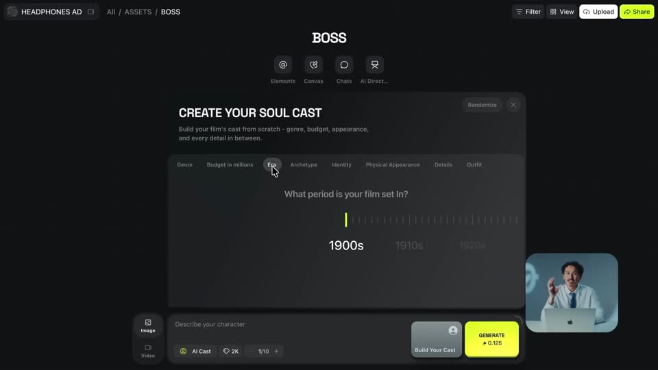Click the app logo beside HEADPHONES AD
The width and height of the screenshot is (658, 370).
(x=12, y=12)
